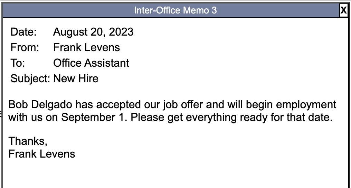This screenshot has width=351, height=188.
Task: Click the To: label
Action: pyautogui.click(x=18, y=63)
